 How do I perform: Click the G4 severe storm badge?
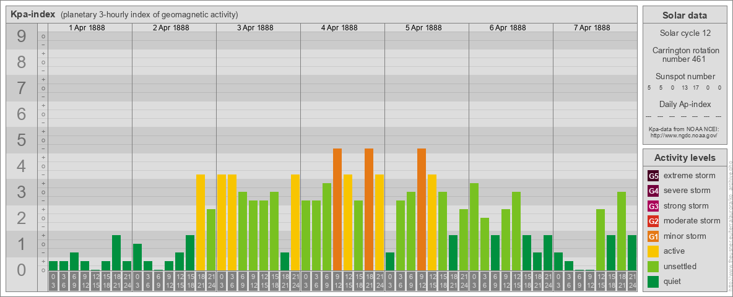(x=653, y=191)
